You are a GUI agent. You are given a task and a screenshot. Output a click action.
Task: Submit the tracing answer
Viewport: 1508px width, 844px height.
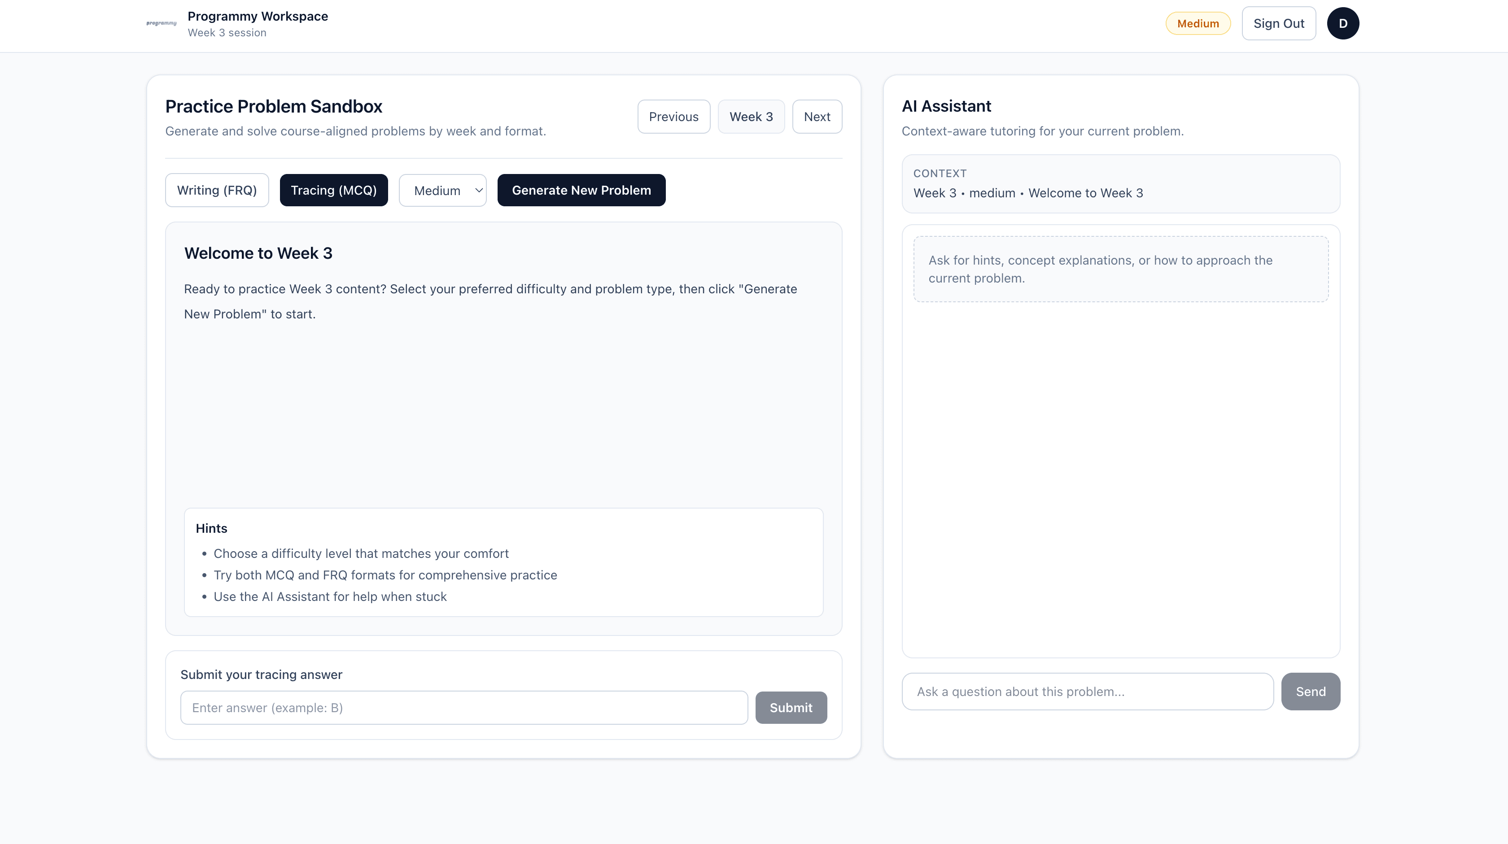[790, 708]
